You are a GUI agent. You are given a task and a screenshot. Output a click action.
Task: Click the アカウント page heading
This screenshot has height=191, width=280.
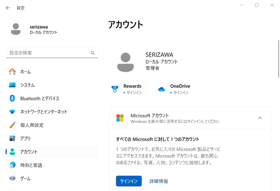click(126, 24)
